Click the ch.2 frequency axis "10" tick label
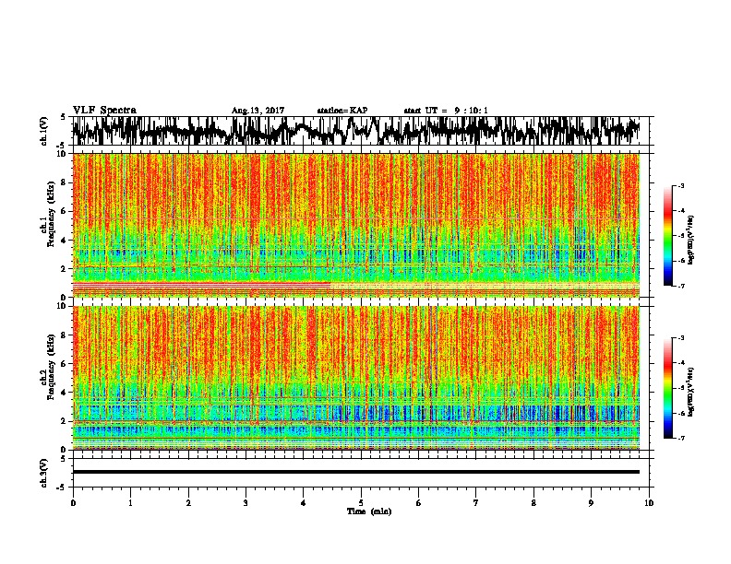Screen dimensions: 731x564 63,306
